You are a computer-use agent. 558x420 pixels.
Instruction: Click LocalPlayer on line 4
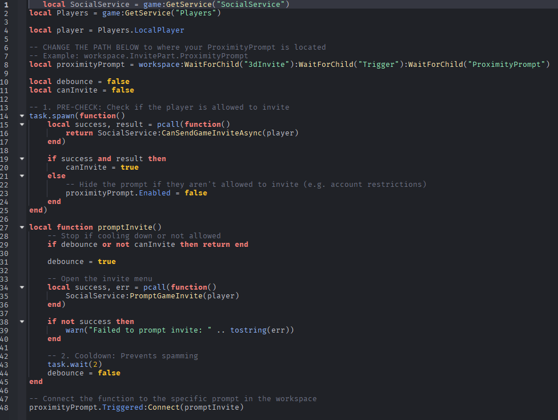159,30
